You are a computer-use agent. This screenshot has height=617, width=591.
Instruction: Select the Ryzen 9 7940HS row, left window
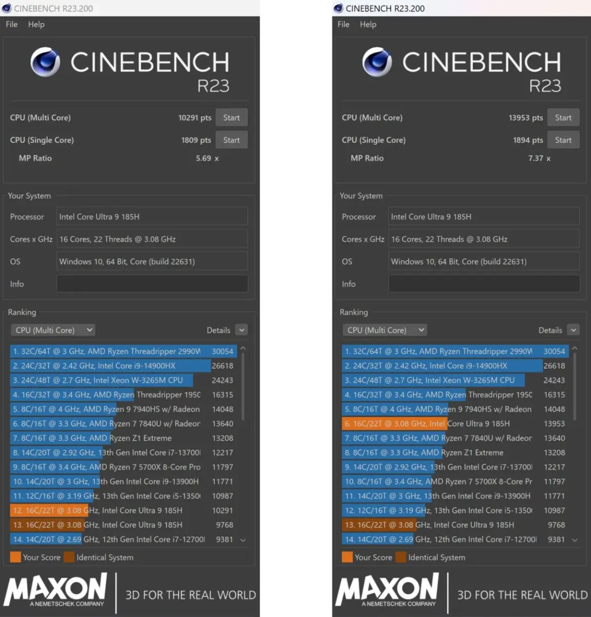click(x=123, y=409)
